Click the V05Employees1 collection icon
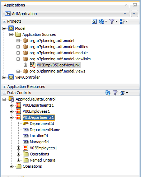 pyautogui.click(x=25, y=148)
